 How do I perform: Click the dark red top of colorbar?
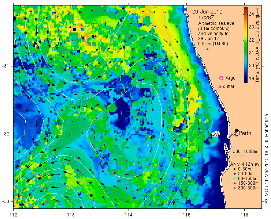click(x=246, y=8)
